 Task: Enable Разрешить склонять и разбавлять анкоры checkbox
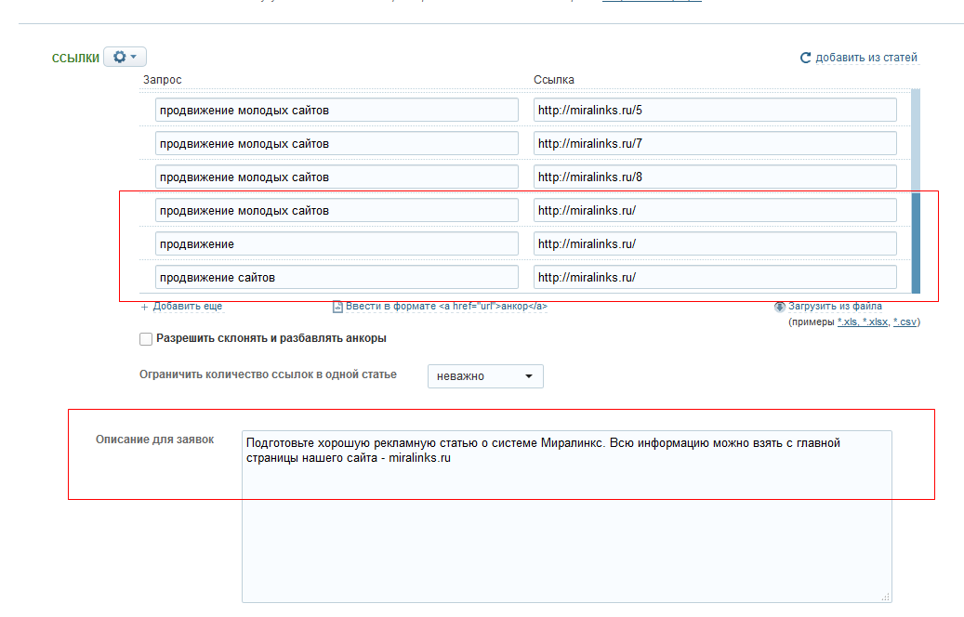146,338
